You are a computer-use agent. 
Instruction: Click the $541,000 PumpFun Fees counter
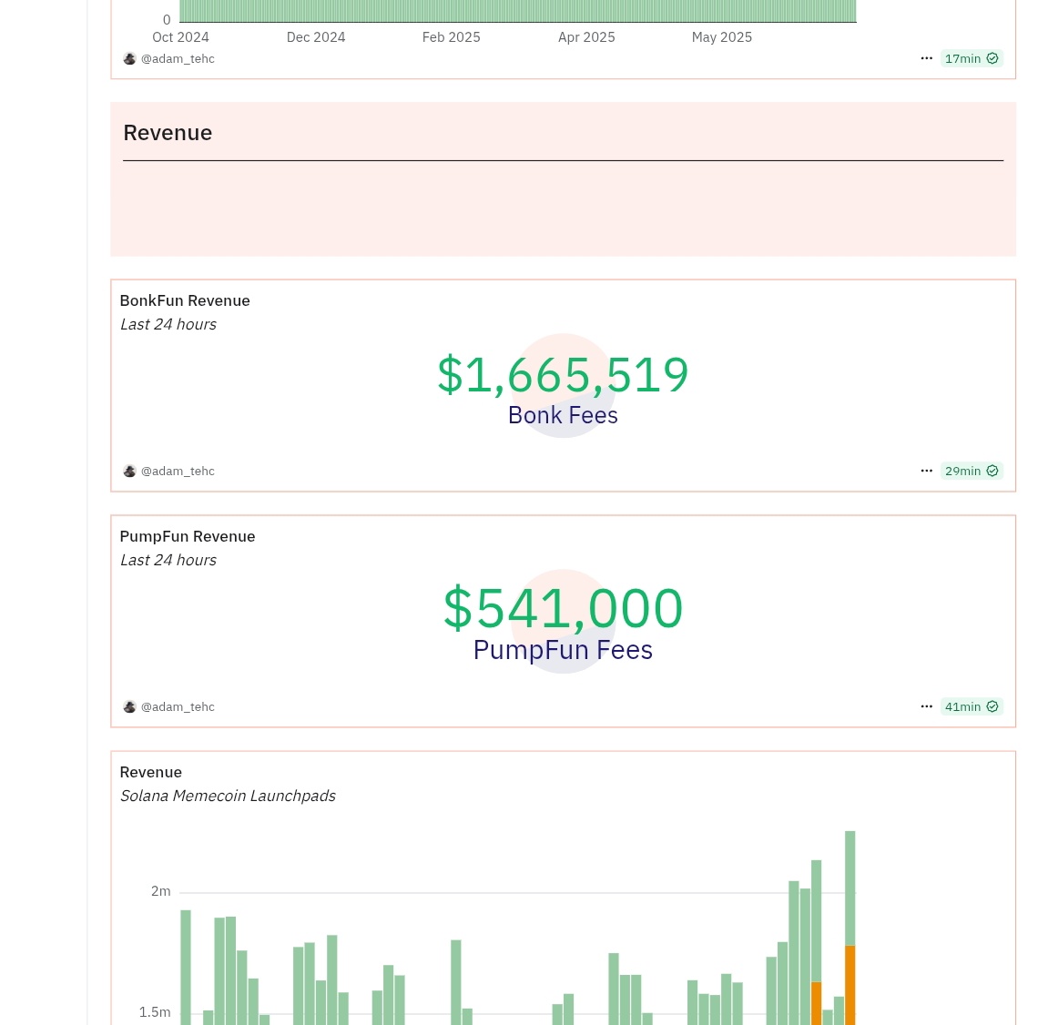click(x=563, y=607)
